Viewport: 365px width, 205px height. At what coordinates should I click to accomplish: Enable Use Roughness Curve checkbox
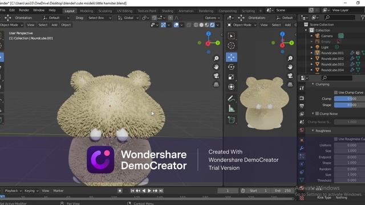tap(336, 139)
